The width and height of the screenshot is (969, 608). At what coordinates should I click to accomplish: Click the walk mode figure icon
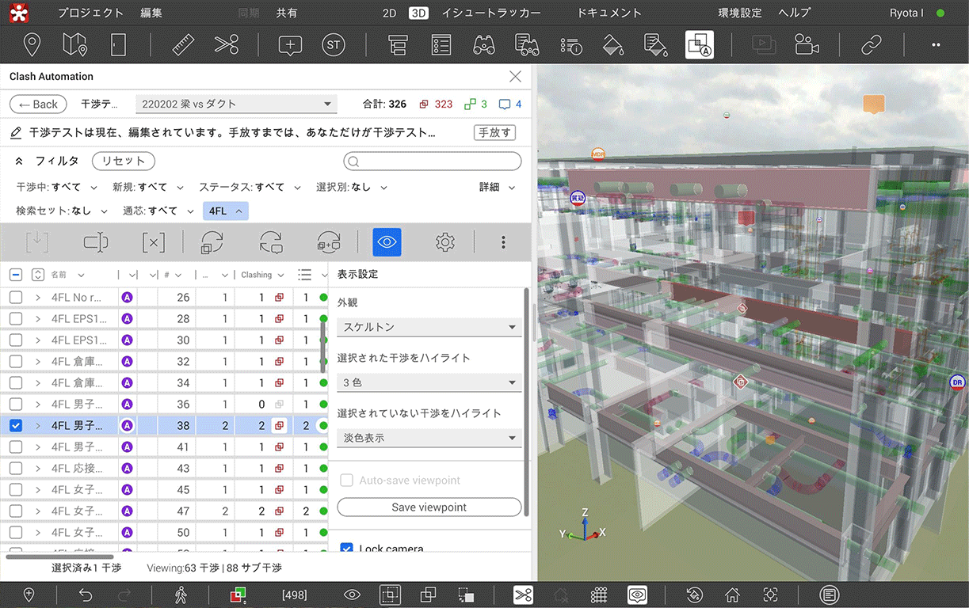point(181,595)
